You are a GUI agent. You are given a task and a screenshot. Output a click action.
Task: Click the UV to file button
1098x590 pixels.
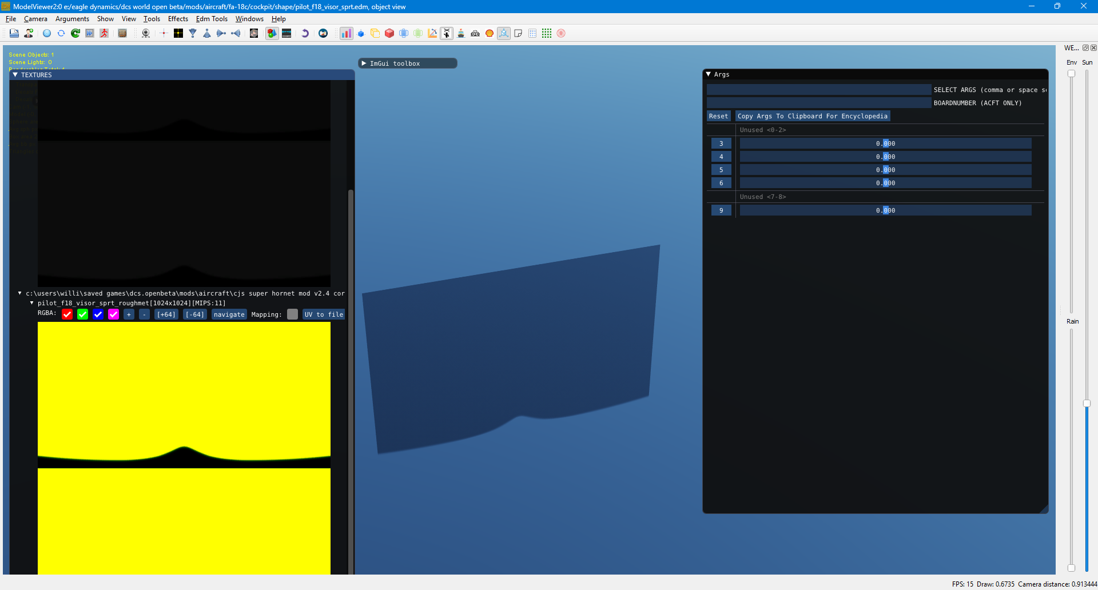coord(324,314)
